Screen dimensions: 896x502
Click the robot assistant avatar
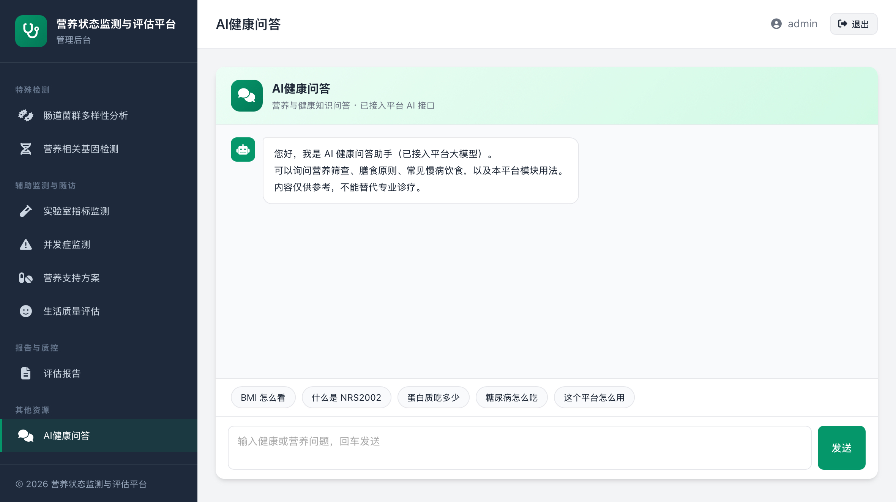[x=243, y=149]
